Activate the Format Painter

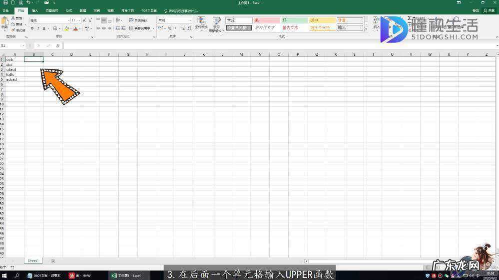(18, 30)
